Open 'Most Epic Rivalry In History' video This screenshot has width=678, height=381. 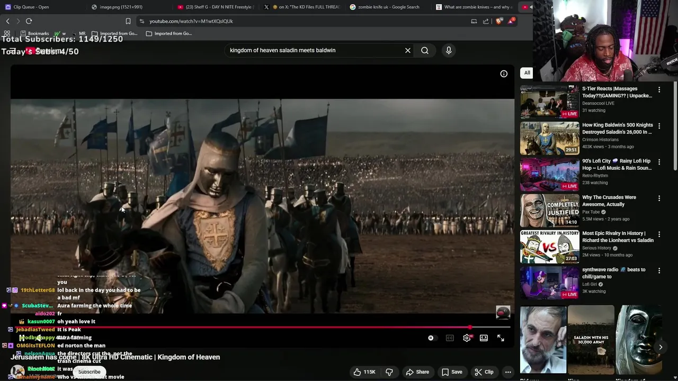tap(618, 237)
